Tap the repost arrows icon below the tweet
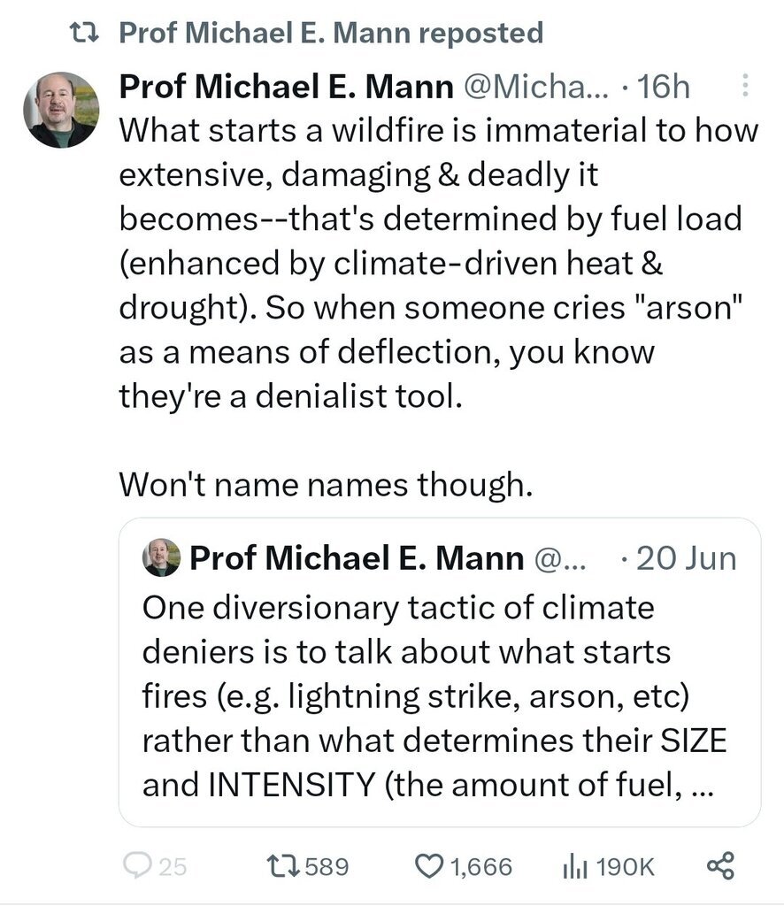This screenshot has height=906, width=784. point(282,866)
